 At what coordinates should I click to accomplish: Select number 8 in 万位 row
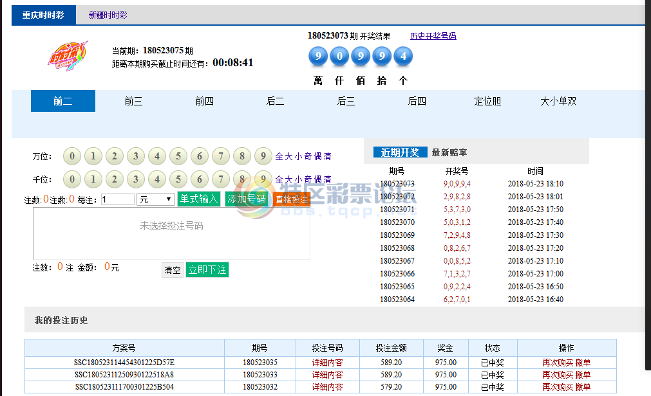[241, 156]
